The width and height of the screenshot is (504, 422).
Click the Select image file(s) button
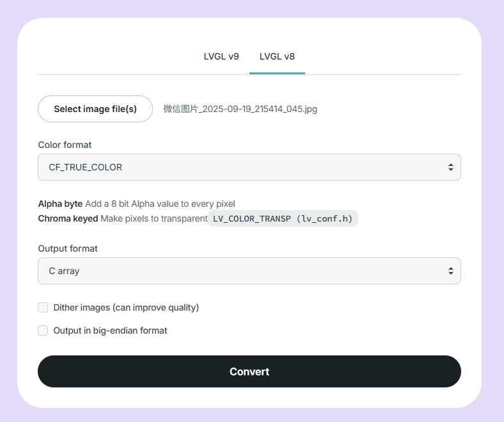(x=95, y=109)
